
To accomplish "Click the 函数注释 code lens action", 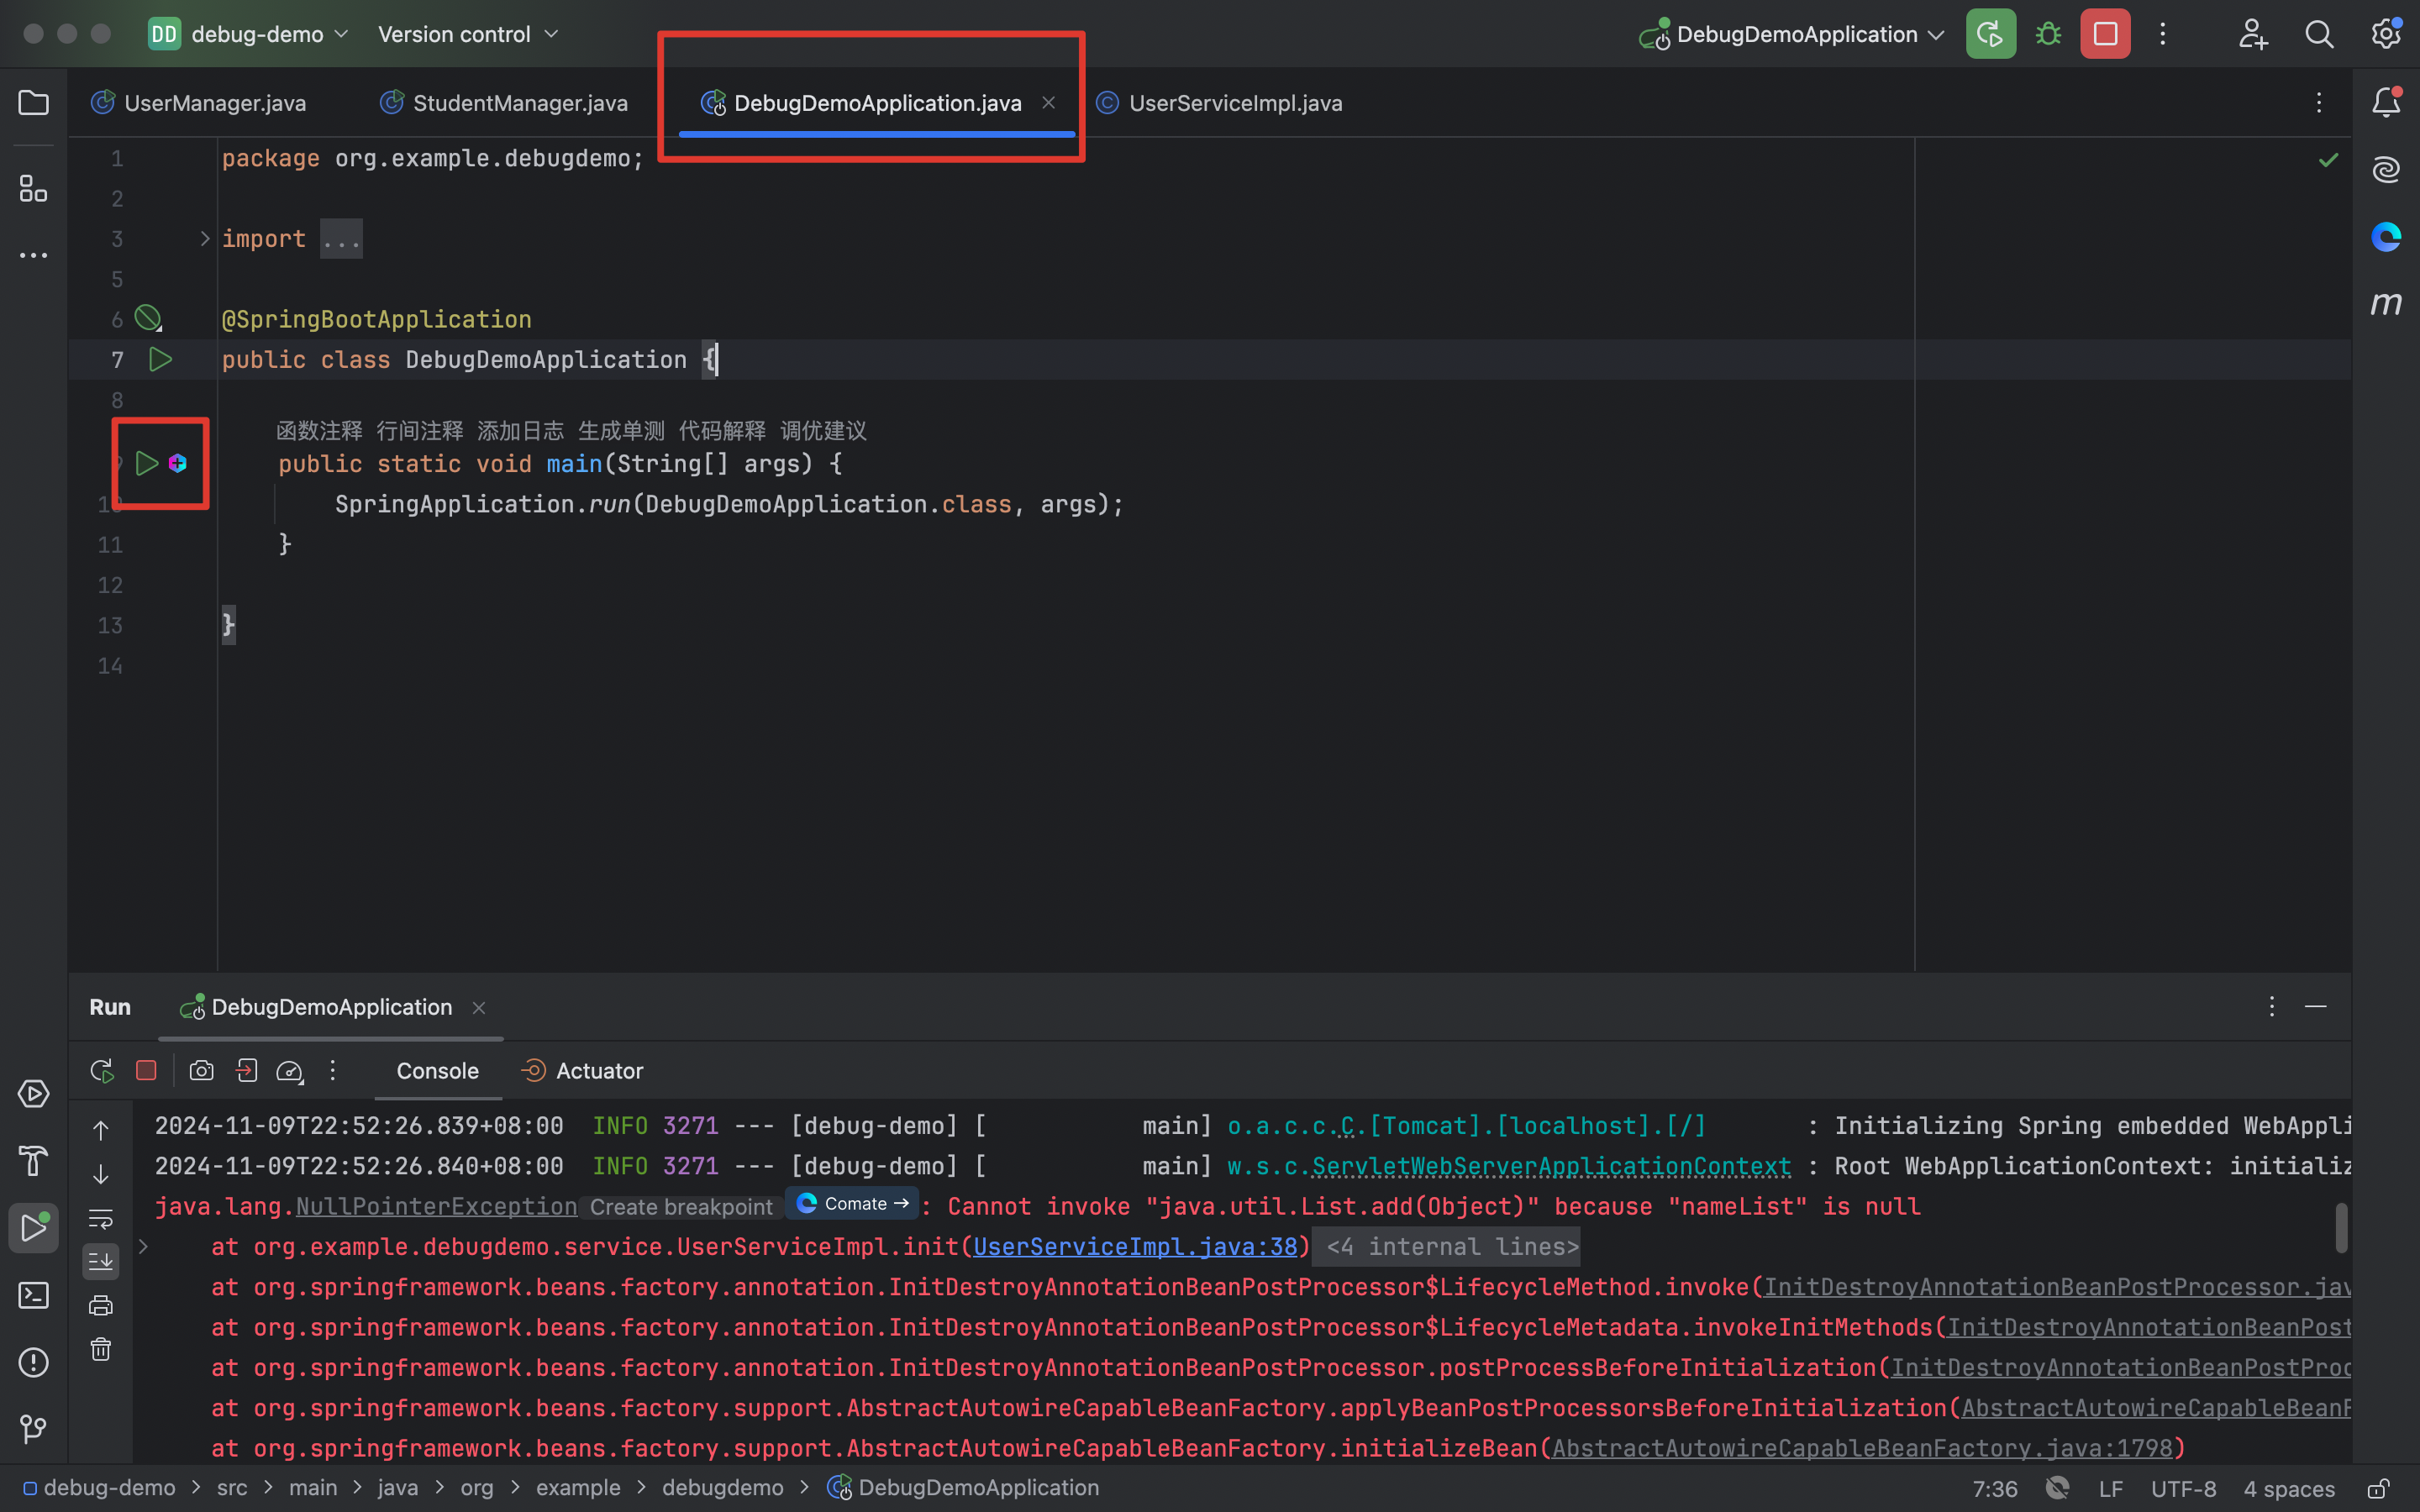I will tap(319, 431).
